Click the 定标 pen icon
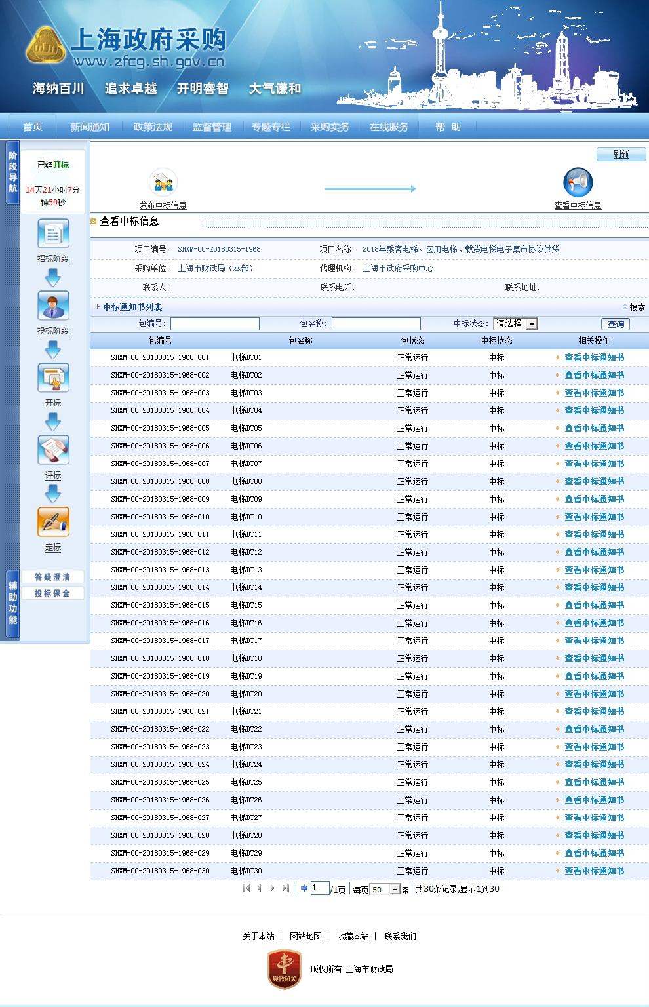Viewport: 649px width, 1007px height. (x=53, y=523)
